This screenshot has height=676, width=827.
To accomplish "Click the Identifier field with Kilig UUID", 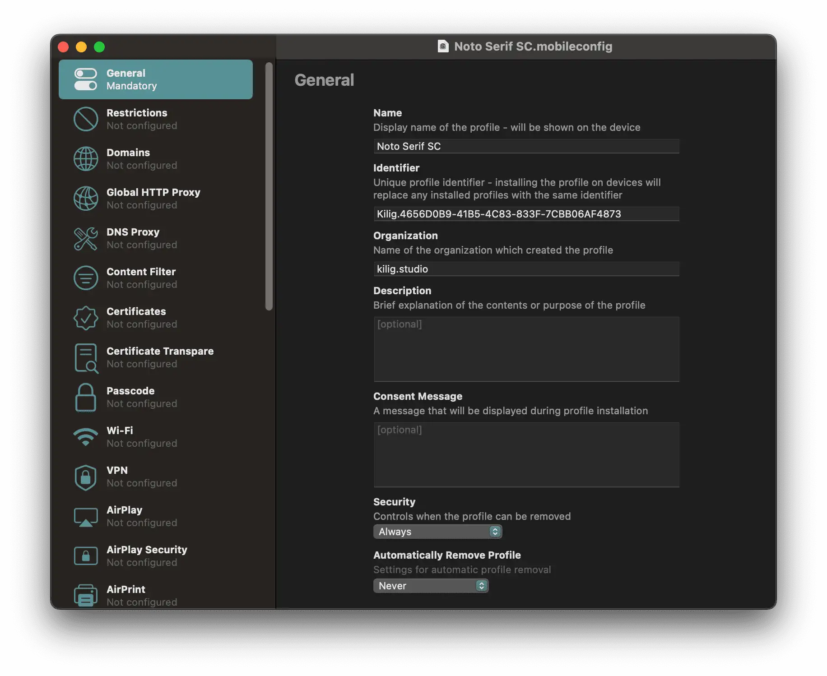I will tap(526, 214).
